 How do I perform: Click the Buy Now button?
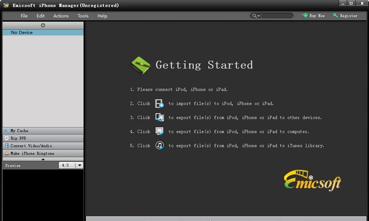pyautogui.click(x=313, y=16)
